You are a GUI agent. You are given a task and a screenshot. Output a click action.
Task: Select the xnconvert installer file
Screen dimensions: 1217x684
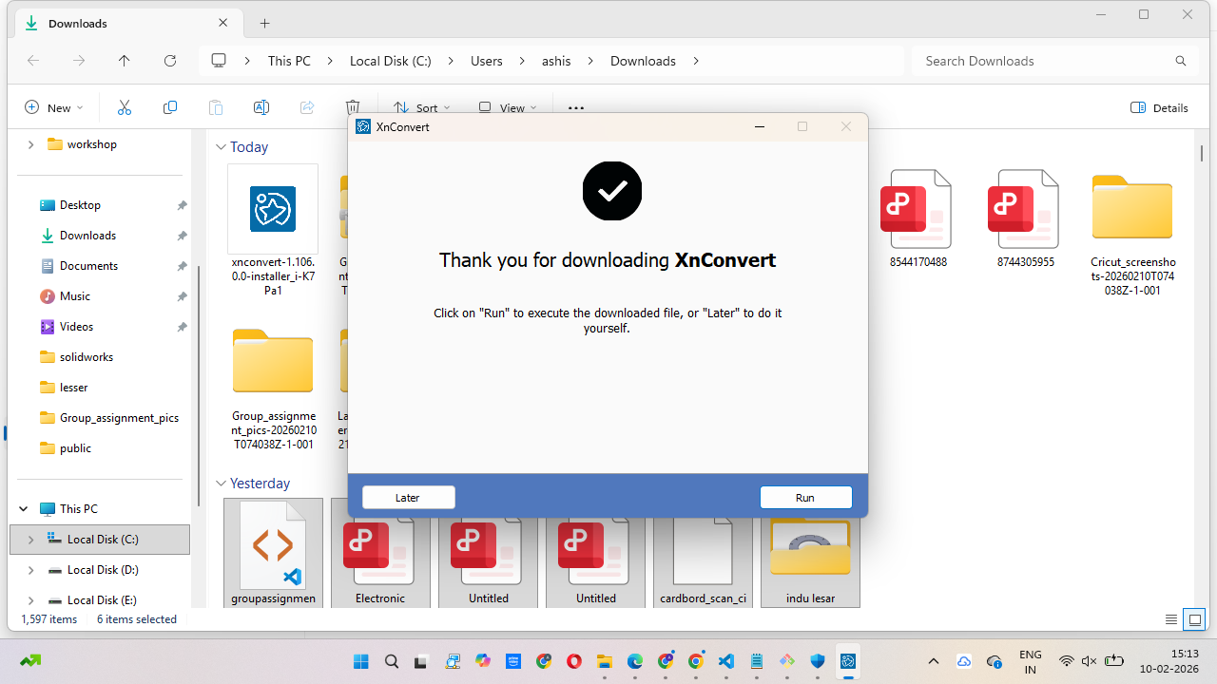click(273, 231)
